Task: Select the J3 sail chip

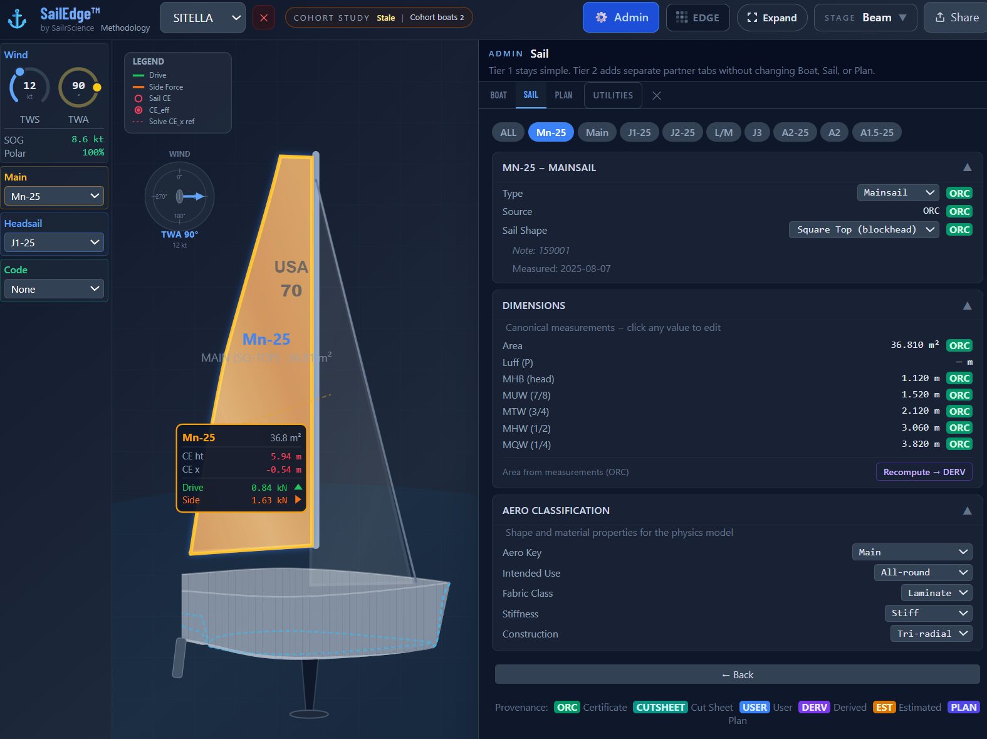Action: 757,132
